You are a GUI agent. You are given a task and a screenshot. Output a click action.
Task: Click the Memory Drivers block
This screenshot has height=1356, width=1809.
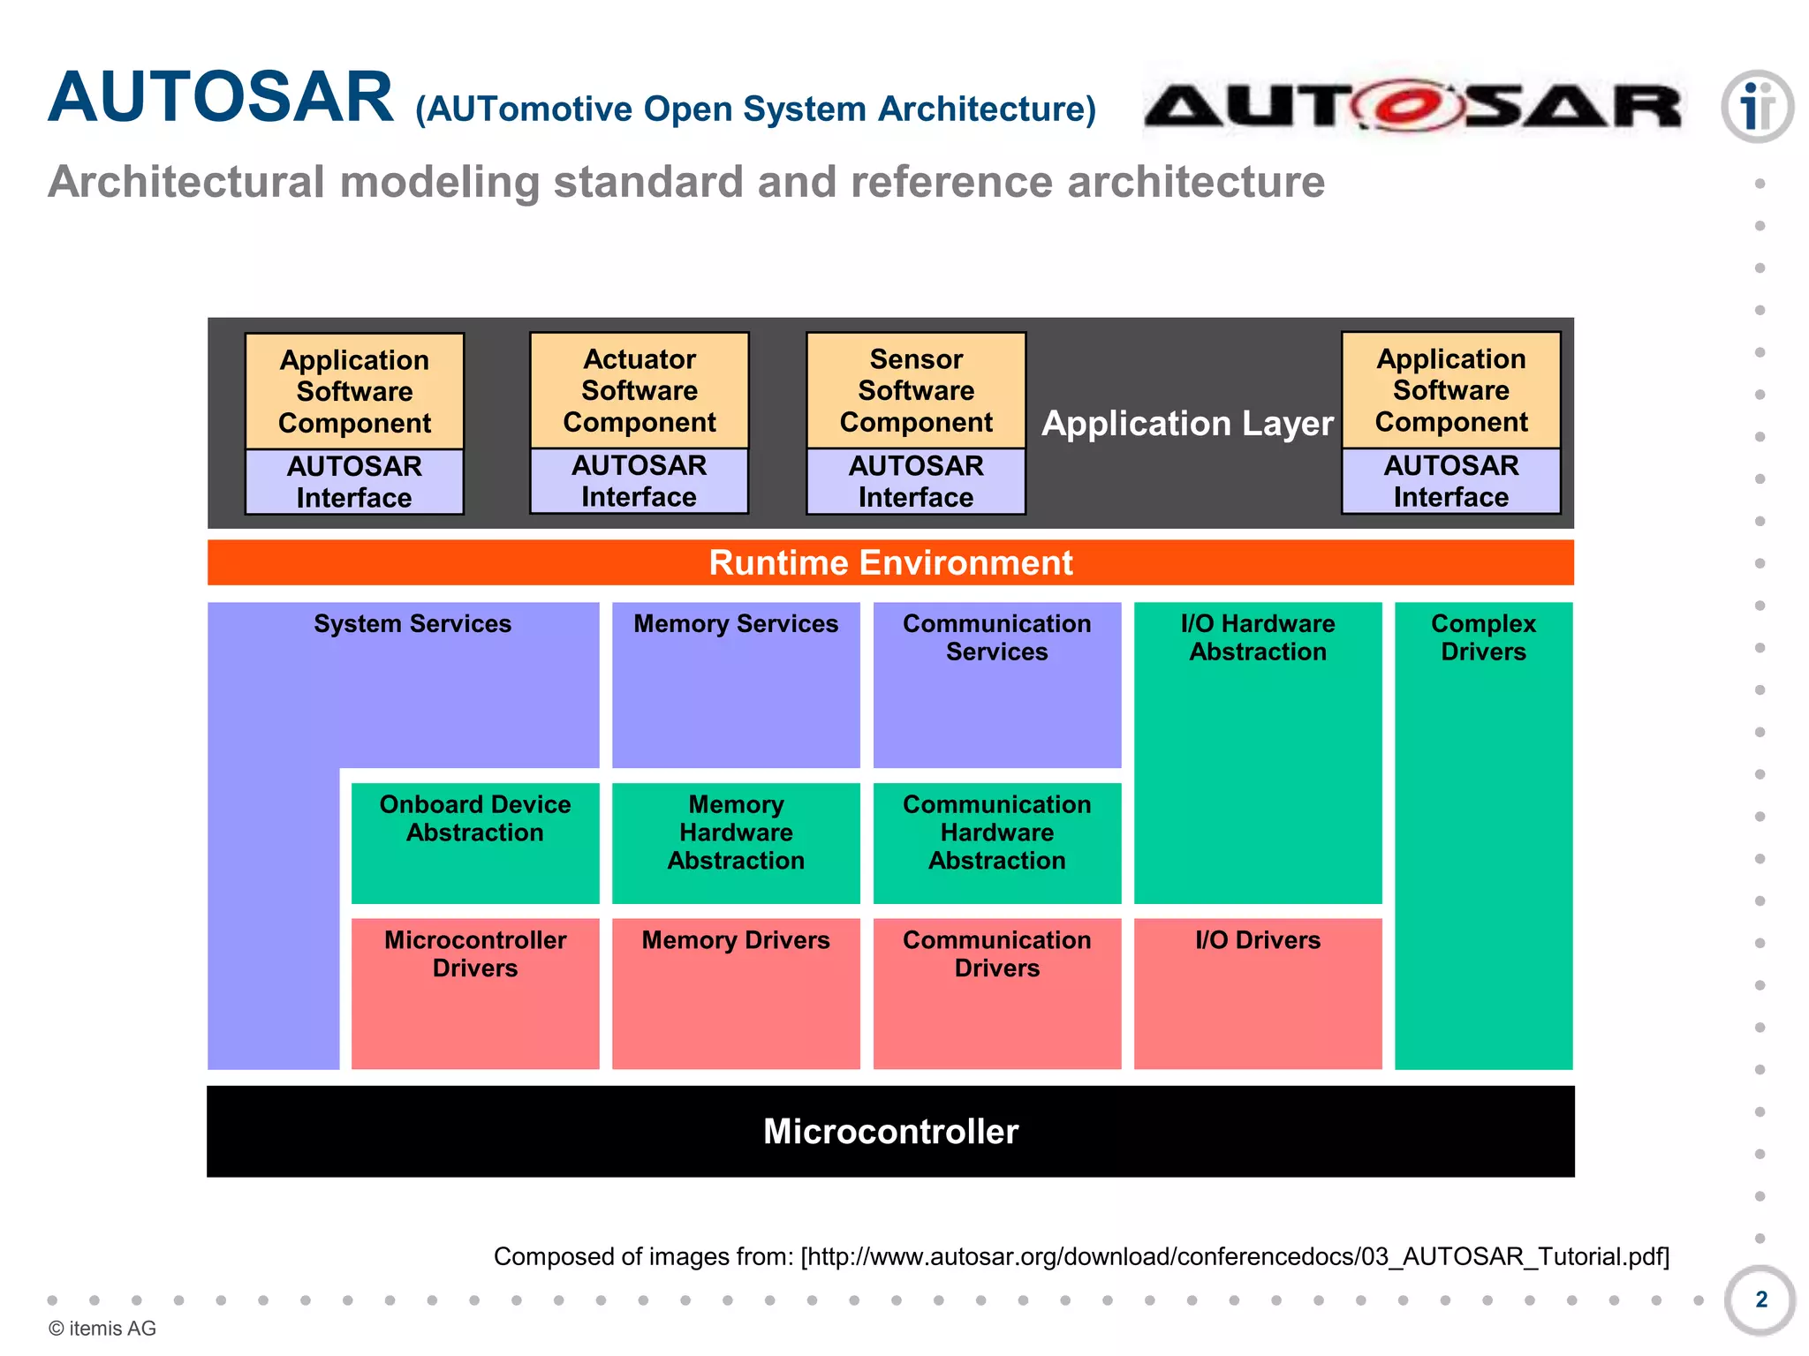[736, 993]
